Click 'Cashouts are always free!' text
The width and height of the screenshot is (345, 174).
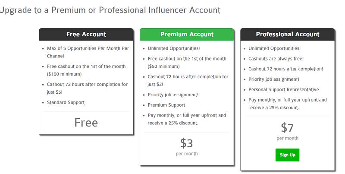[276, 58]
